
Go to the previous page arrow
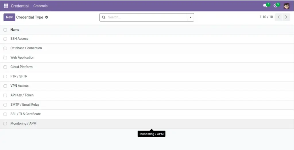click(278, 17)
